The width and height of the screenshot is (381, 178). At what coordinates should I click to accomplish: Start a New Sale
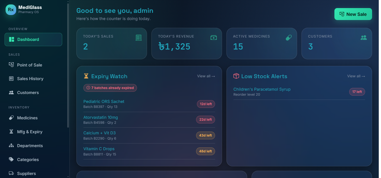click(x=353, y=14)
